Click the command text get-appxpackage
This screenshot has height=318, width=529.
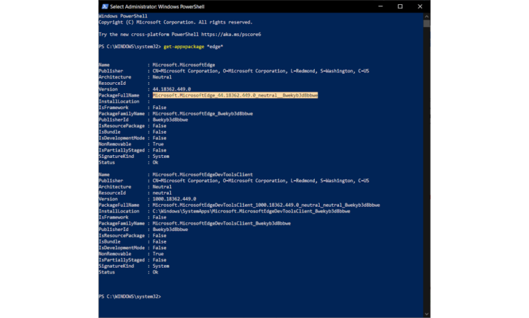point(184,47)
